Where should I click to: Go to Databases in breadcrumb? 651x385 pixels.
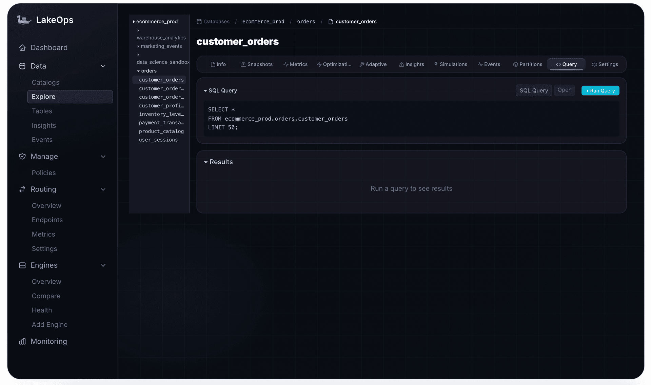pyautogui.click(x=217, y=22)
